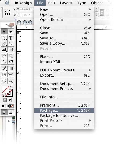Expand the tree arrow below the toolbox
Image resolution: width=115 pixels, height=145 pixels.
pos(9,121)
